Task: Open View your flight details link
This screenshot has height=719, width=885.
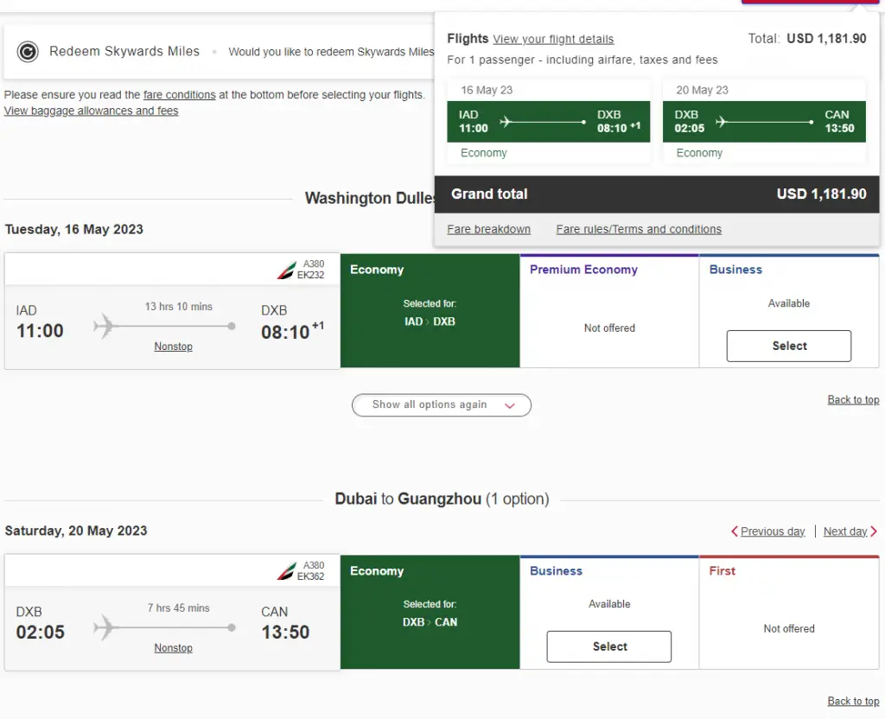Action: click(x=553, y=39)
